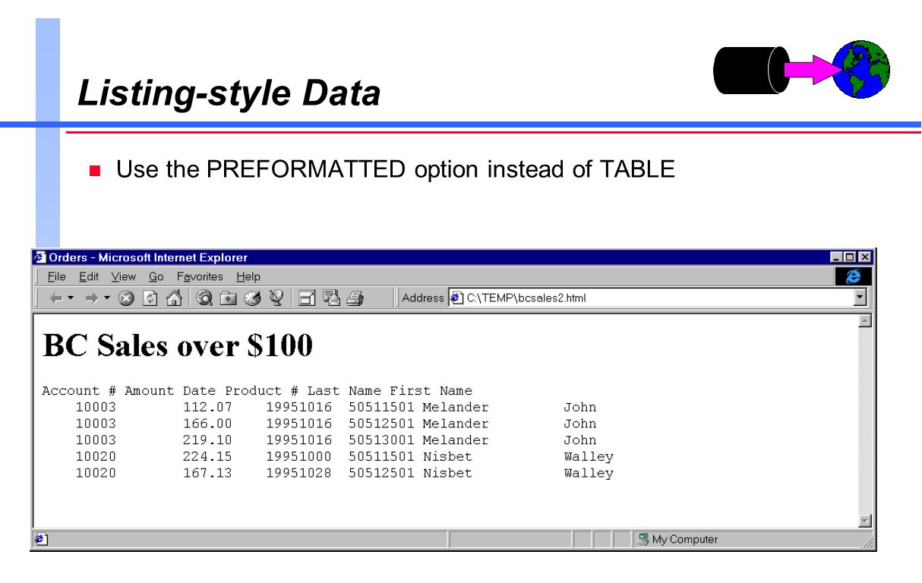Click the scrollbar up arrow
Image resolution: width=922 pixels, height=583 pixels.
click(864, 321)
